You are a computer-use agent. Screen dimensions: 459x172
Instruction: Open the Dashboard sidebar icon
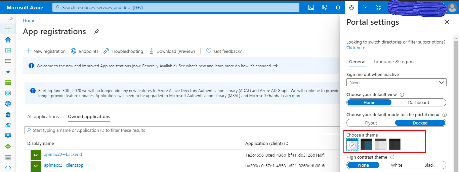click(x=8, y=50)
